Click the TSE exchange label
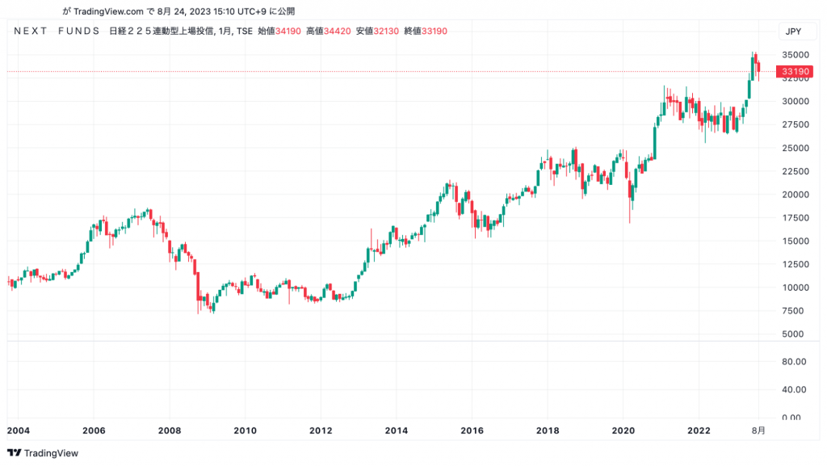The width and height of the screenshot is (827, 466). point(244,31)
